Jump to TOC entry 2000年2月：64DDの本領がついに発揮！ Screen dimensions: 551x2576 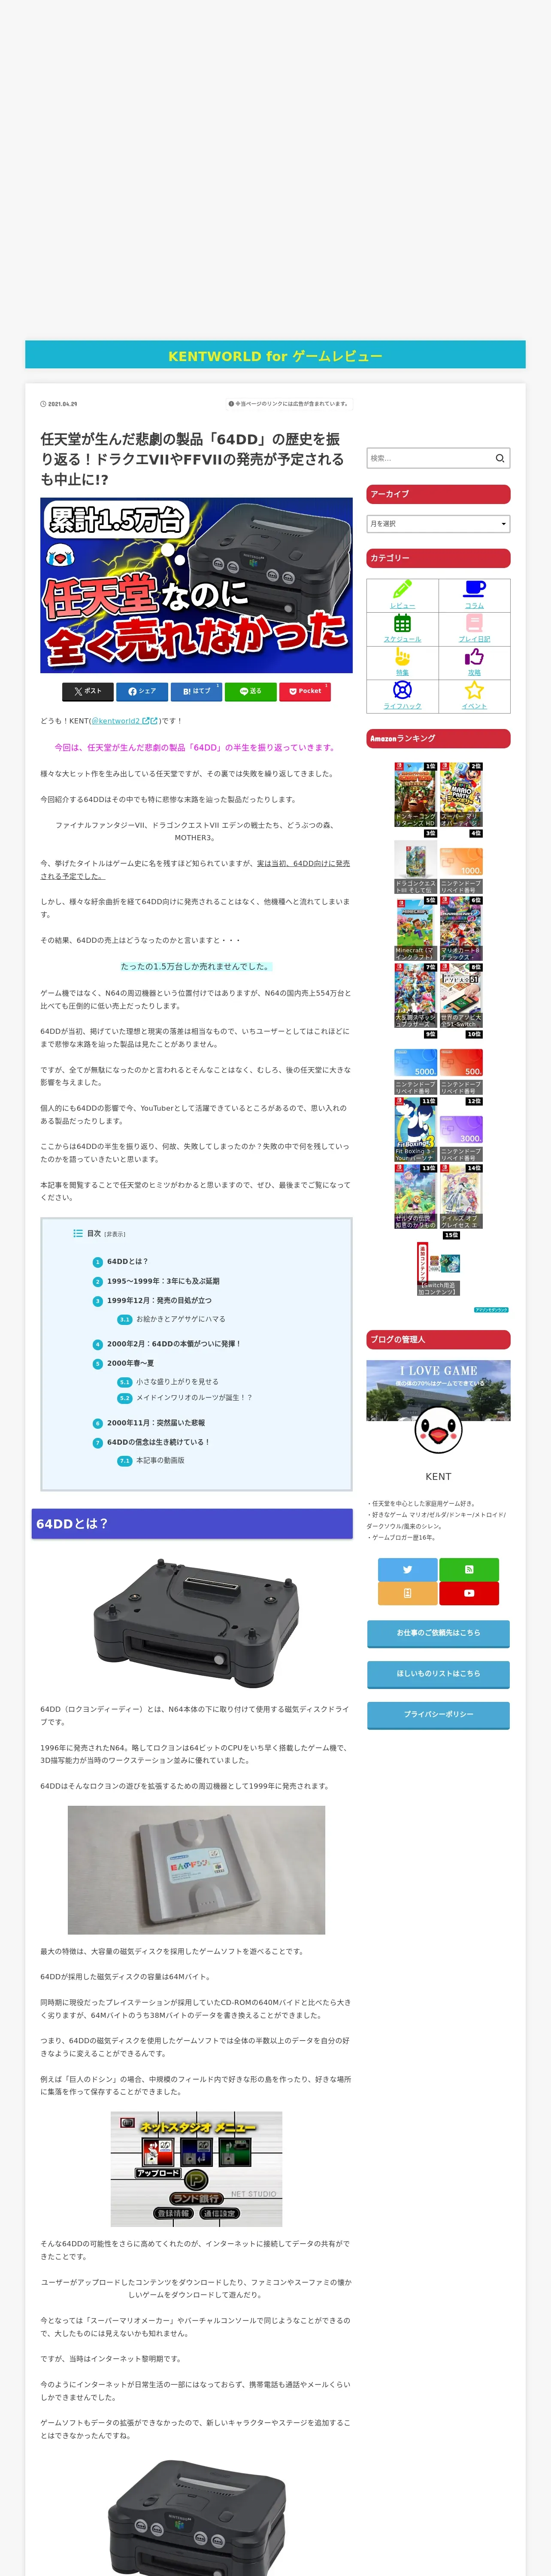[x=173, y=1344]
